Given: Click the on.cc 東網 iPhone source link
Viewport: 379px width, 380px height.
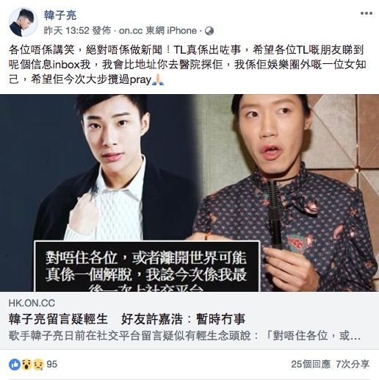Looking at the screenshot, I should [158, 31].
